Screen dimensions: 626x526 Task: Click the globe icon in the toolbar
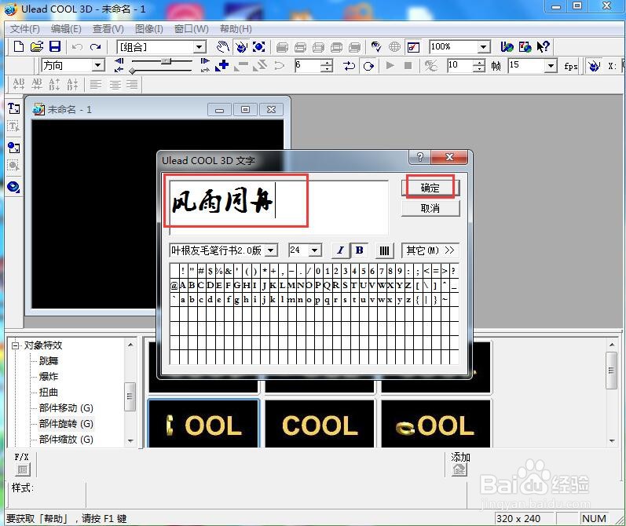[x=394, y=46]
